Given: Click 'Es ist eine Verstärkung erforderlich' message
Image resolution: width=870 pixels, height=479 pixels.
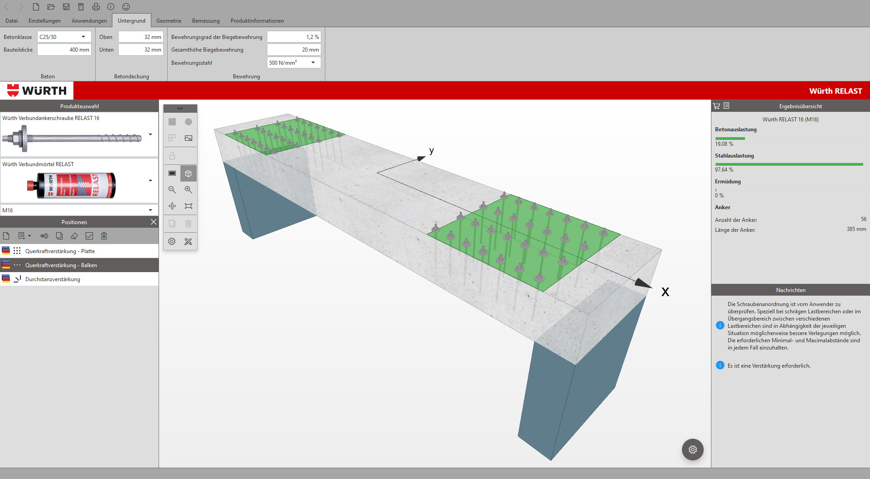Looking at the screenshot, I should tap(769, 366).
